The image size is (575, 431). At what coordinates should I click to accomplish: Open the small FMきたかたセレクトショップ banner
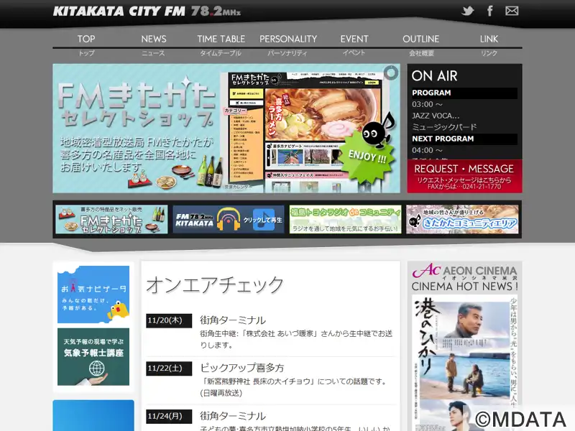(111, 219)
